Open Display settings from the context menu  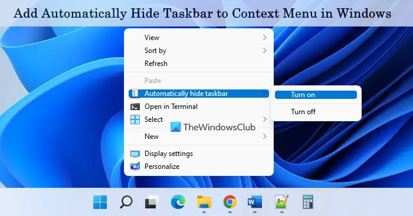coord(199,154)
